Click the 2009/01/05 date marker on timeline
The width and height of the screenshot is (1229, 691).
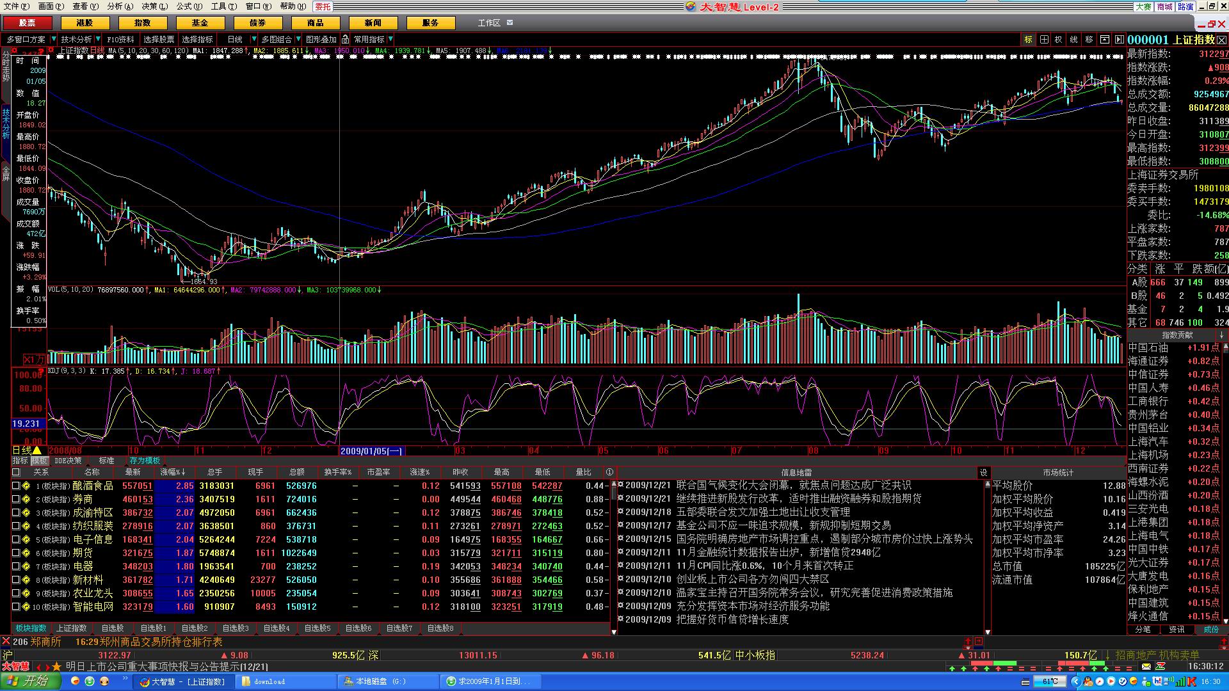(371, 450)
